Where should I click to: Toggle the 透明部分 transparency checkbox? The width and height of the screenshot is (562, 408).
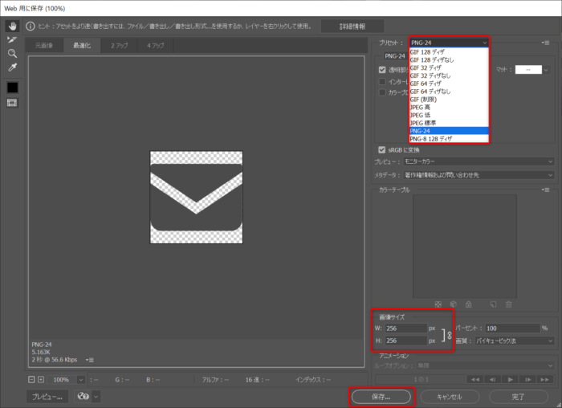coord(382,70)
